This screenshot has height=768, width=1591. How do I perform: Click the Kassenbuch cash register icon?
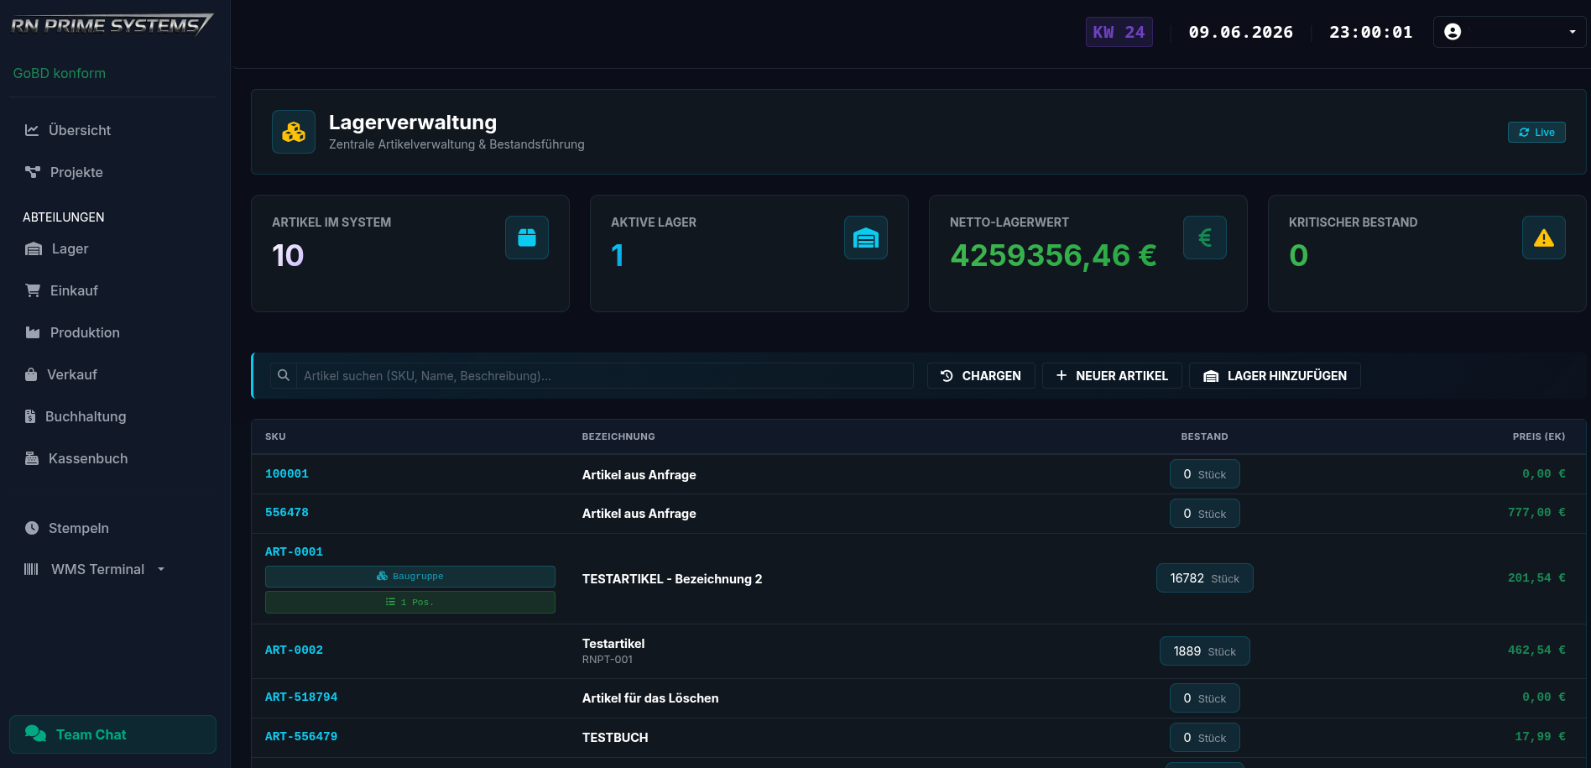pyautogui.click(x=32, y=458)
